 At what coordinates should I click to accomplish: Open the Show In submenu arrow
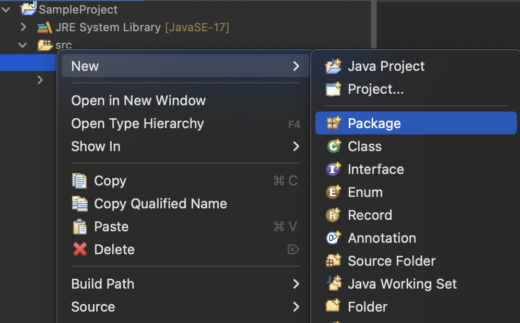point(296,146)
